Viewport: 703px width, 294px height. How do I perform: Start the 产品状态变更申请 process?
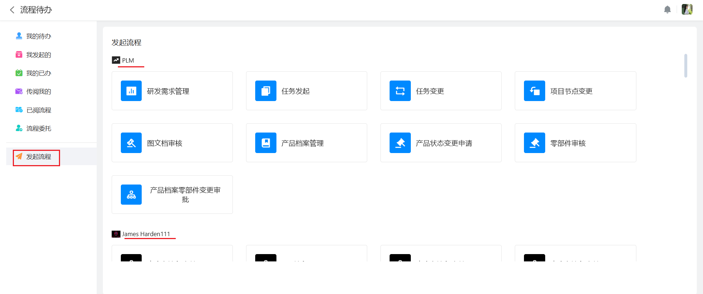[x=441, y=143]
